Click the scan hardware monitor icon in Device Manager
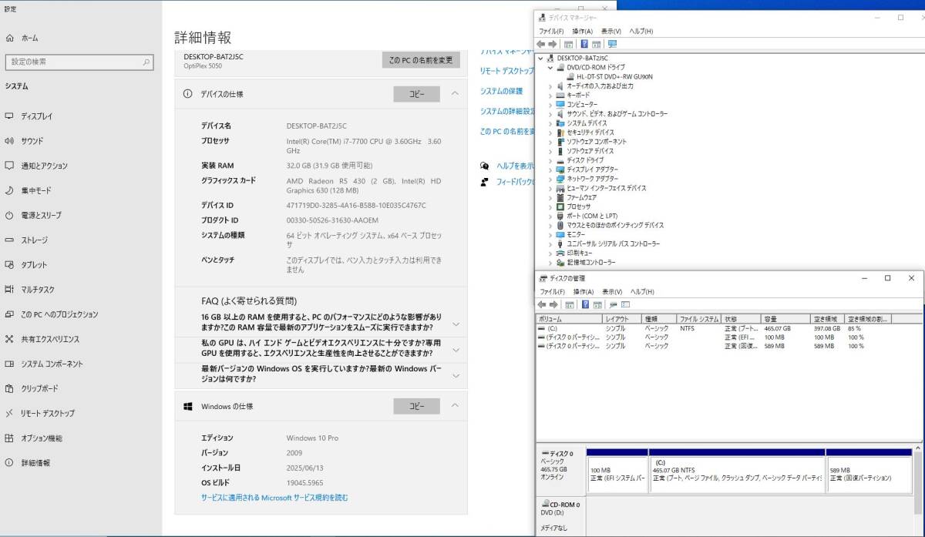Viewport: 925px width, 537px height. click(x=612, y=44)
